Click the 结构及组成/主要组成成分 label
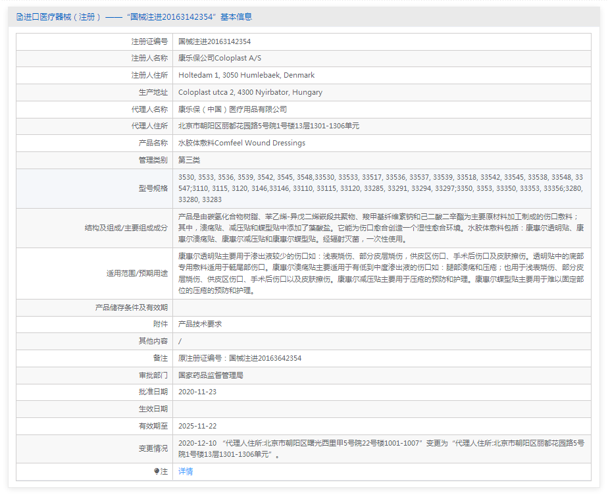Image resolution: width=608 pixels, height=497 pixels. coord(126,228)
